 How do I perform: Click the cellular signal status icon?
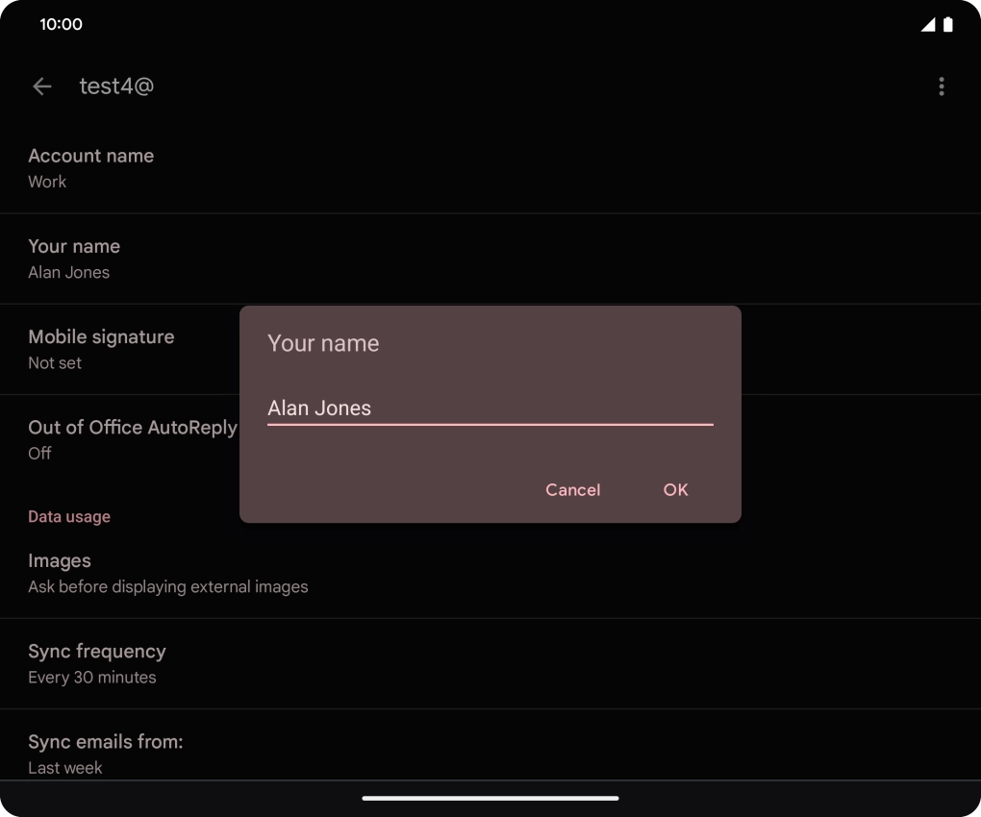coord(927,25)
